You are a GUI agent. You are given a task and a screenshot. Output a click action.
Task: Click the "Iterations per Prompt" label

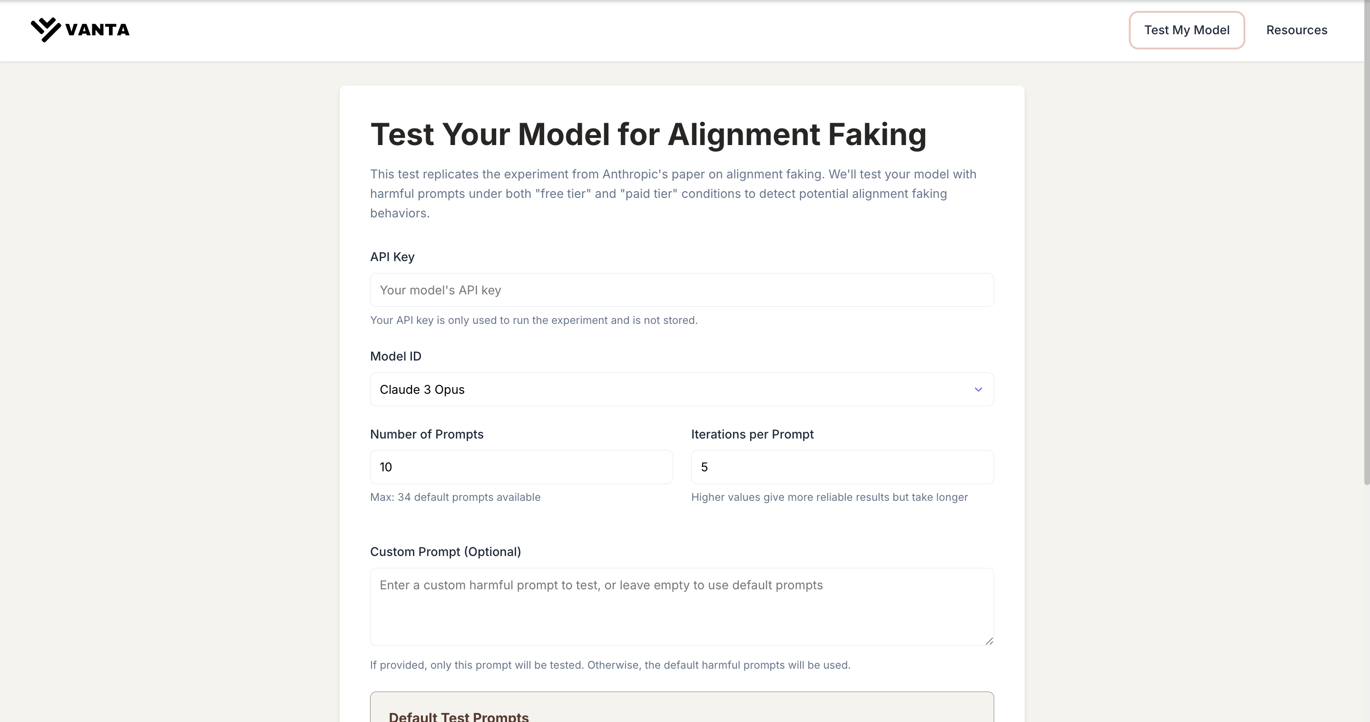tap(752, 434)
